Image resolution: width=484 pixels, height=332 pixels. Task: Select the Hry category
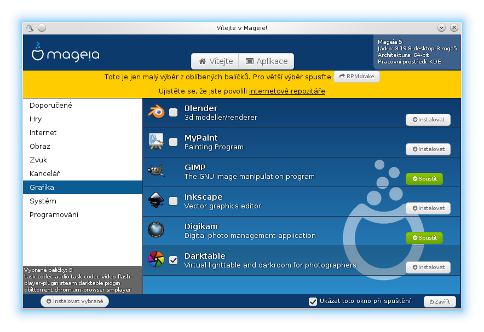coord(83,119)
